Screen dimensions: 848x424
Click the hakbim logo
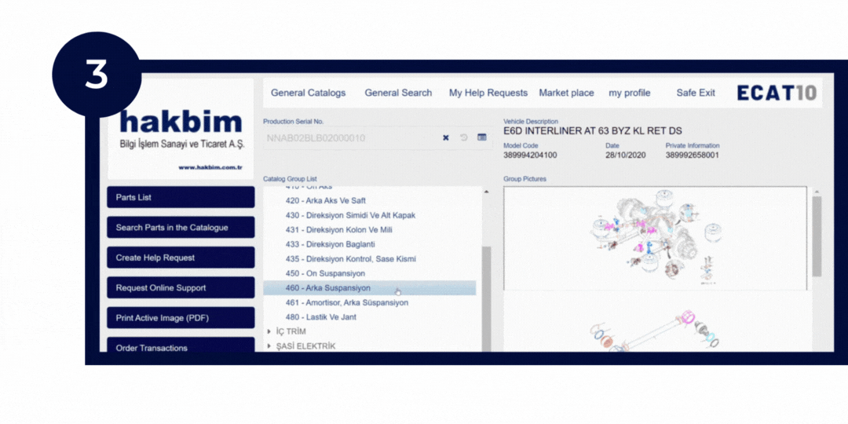[181, 122]
